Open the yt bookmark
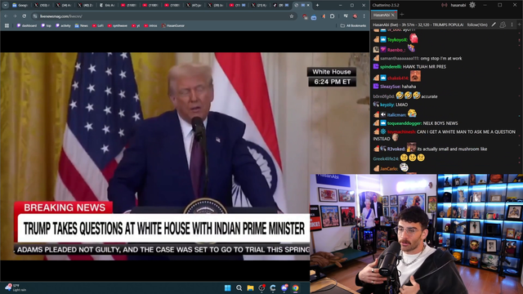523x294 pixels. point(136,25)
